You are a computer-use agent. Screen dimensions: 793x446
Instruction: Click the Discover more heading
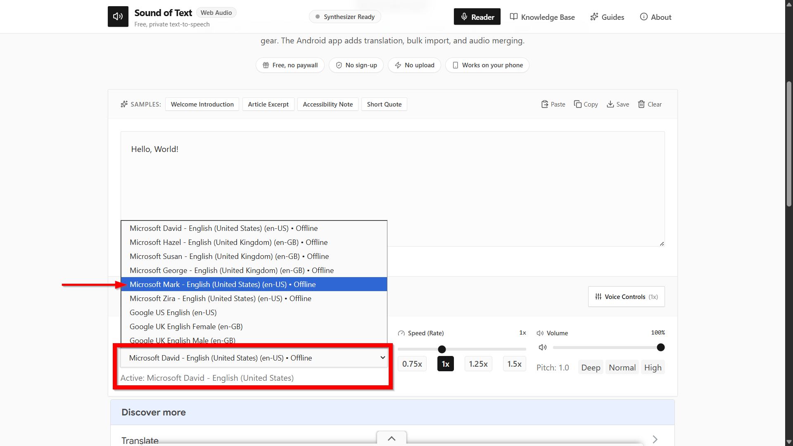(x=154, y=412)
